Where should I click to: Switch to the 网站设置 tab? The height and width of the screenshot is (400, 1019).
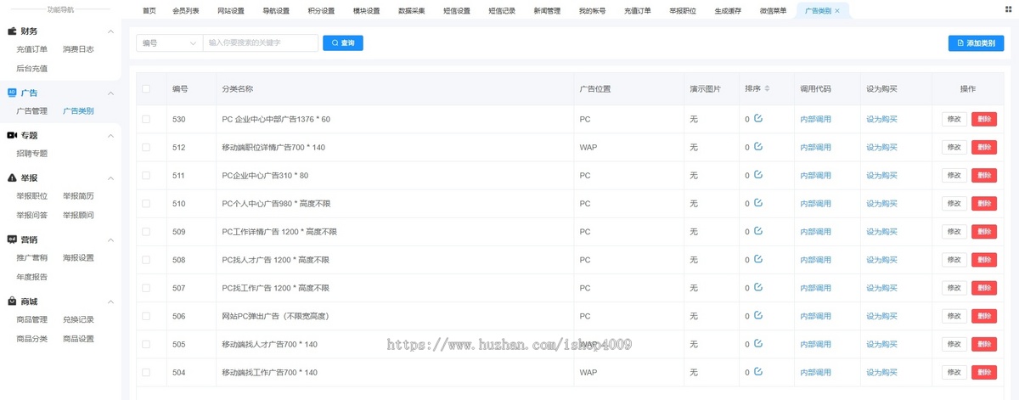(231, 11)
